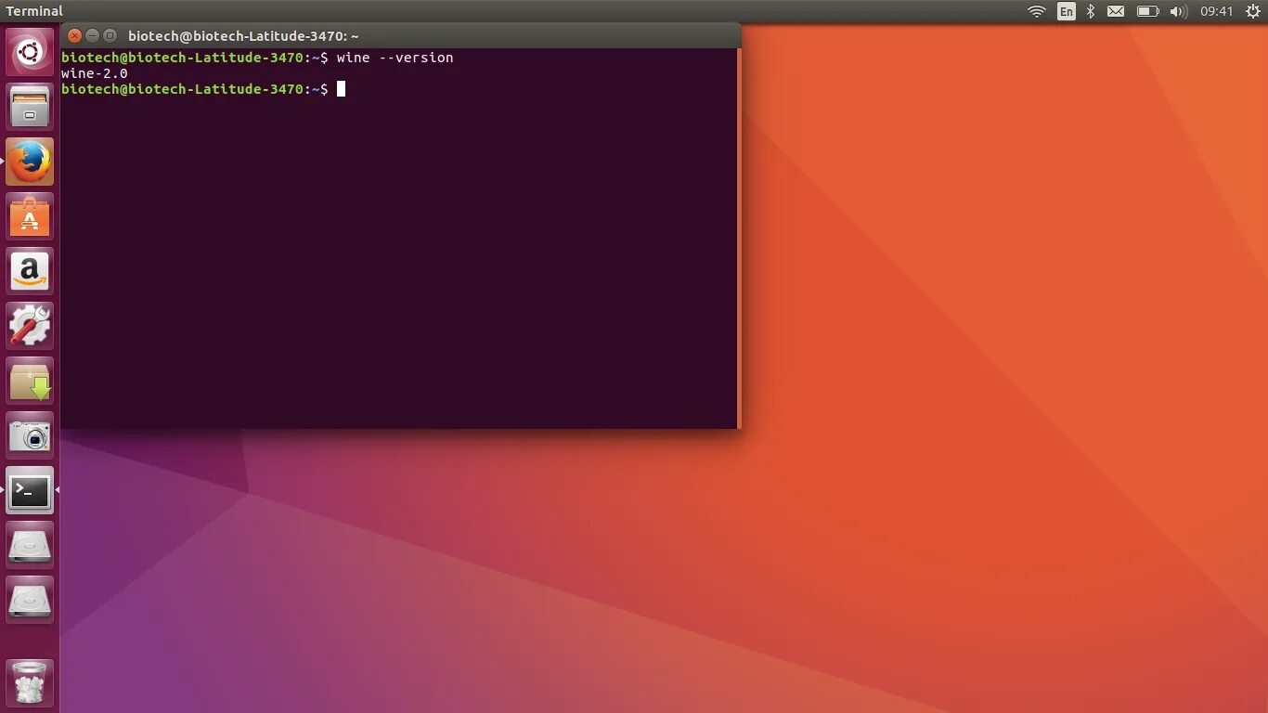Open the Files manager from the launcher
Screen dimensions: 1268x713
(30, 107)
